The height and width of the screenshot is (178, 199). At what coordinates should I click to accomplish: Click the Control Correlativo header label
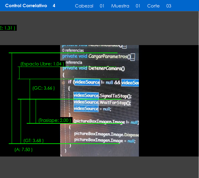click(x=26, y=6)
